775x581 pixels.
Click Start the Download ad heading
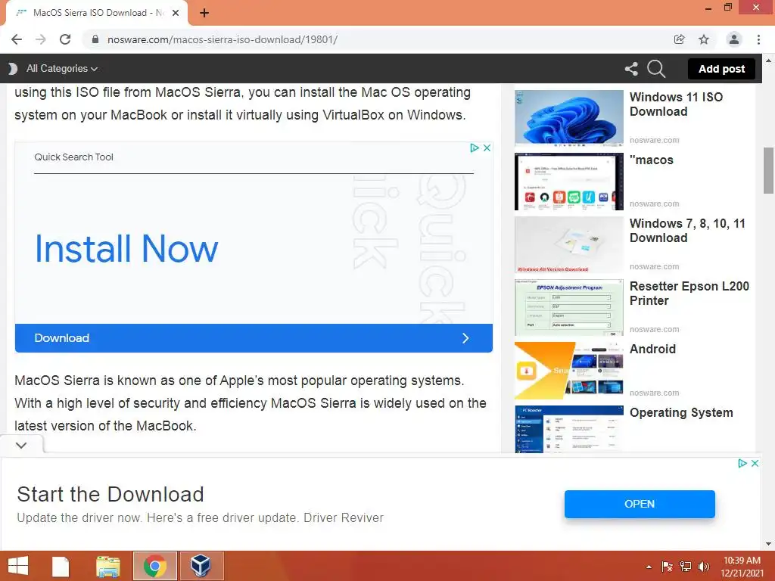point(110,495)
